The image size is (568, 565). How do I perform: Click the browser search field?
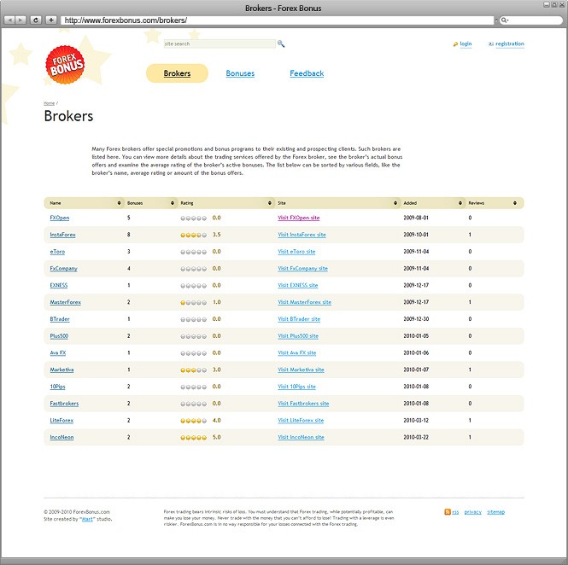(531, 20)
